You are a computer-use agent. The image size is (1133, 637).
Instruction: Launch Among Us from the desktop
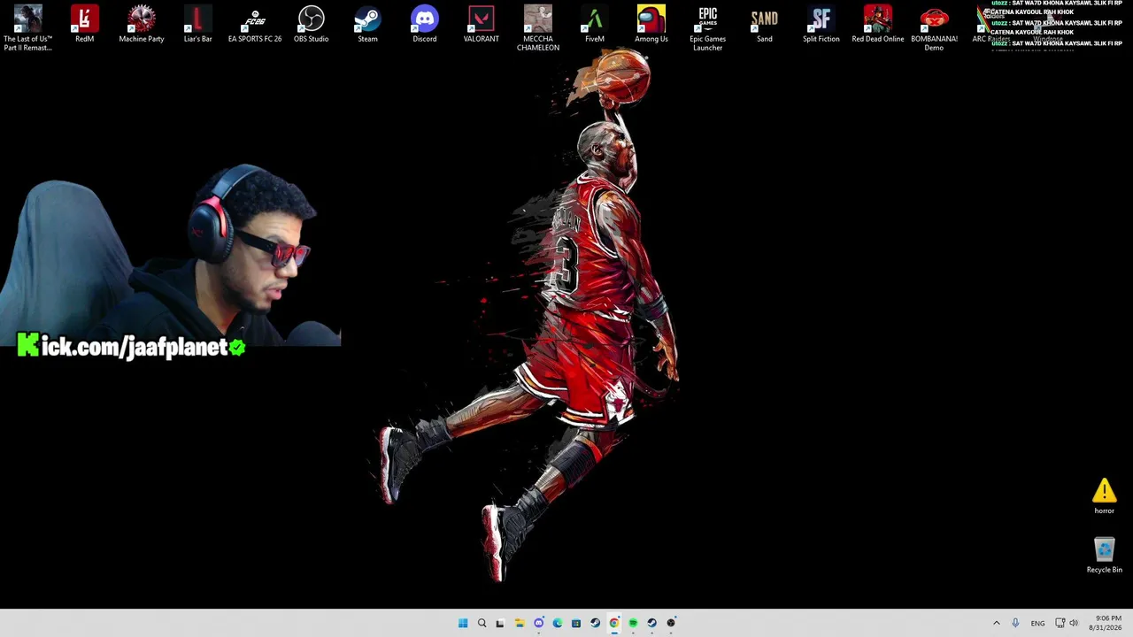(651, 24)
